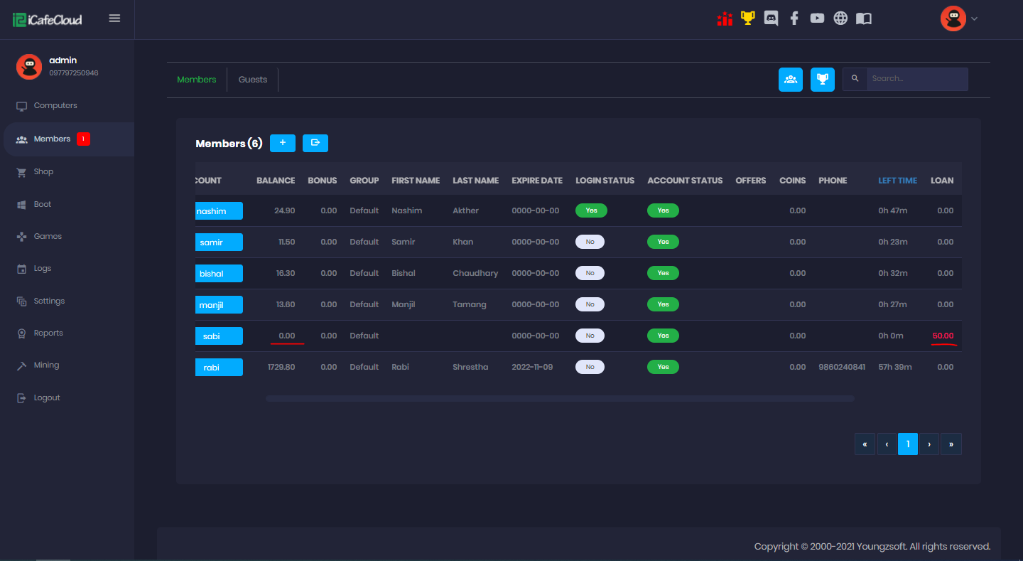The image size is (1023, 561).
Task: Click the export members button
Action: (315, 143)
